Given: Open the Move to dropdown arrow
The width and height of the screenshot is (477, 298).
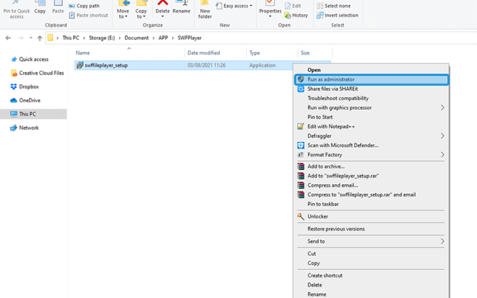Looking at the screenshot, I should [x=126, y=17].
